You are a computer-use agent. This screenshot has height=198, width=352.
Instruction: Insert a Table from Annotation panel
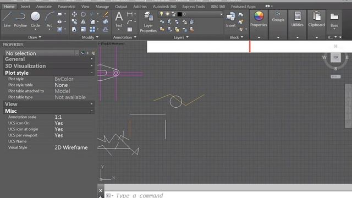click(130, 29)
